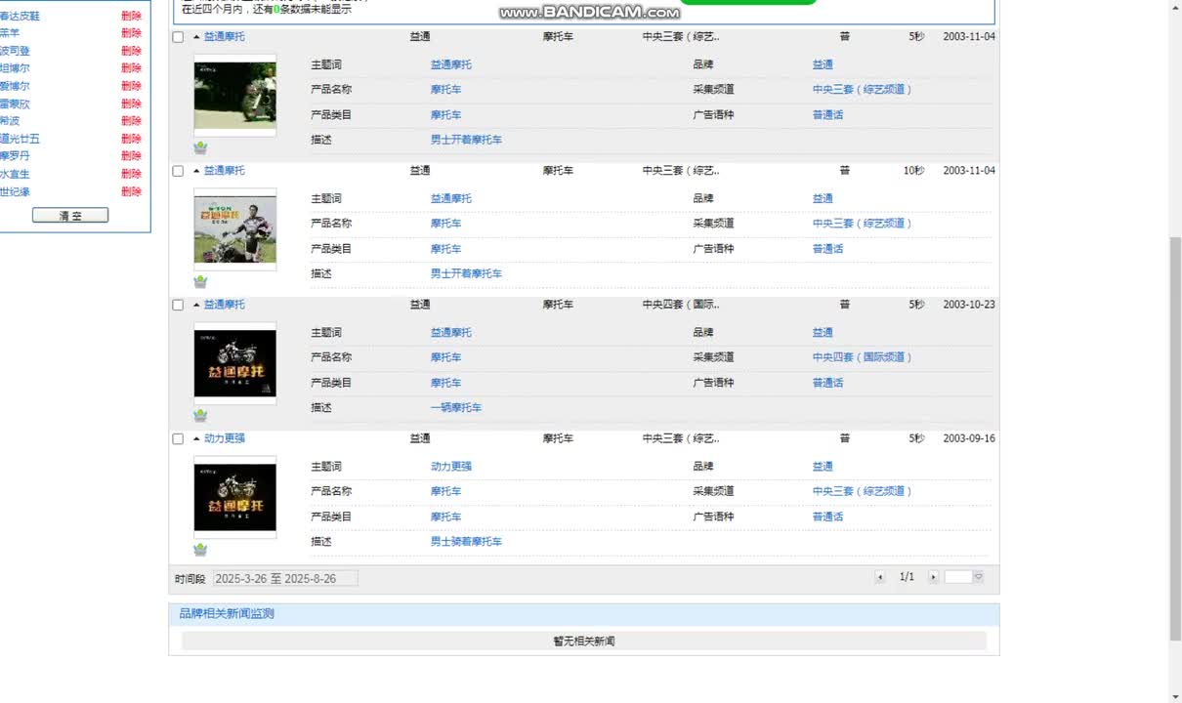Open 世纪缘 in the left list
Screen dimensions: 1182x703
pos(15,191)
